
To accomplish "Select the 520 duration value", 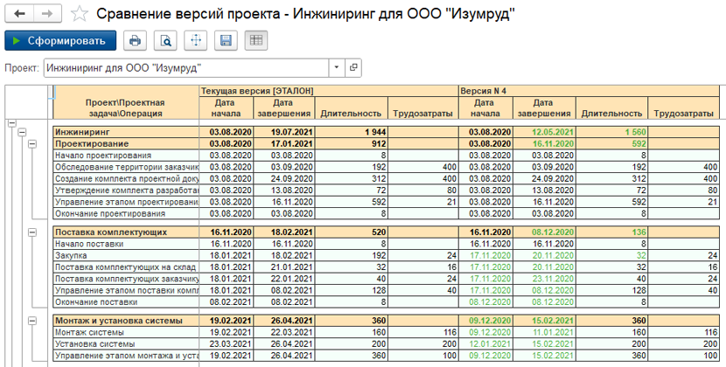I will pyautogui.click(x=352, y=232).
